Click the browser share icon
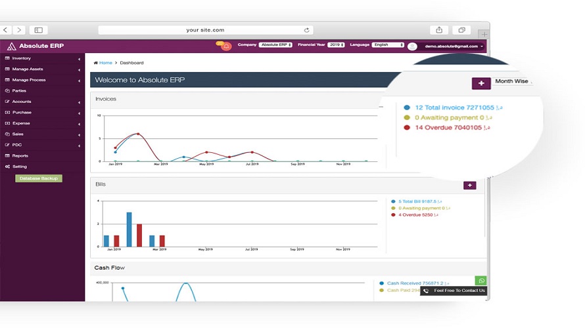The width and height of the screenshot is (585, 328). click(x=439, y=30)
